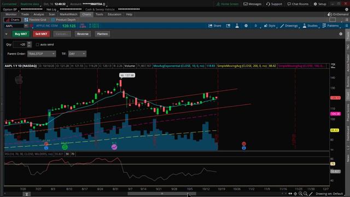This screenshot has width=350, height=197.
Task: Open Support
Action: (x=274, y=4)
